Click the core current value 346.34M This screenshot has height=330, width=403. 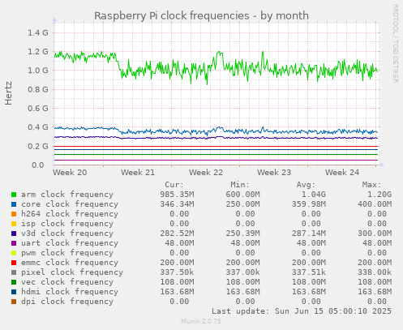pos(177,204)
